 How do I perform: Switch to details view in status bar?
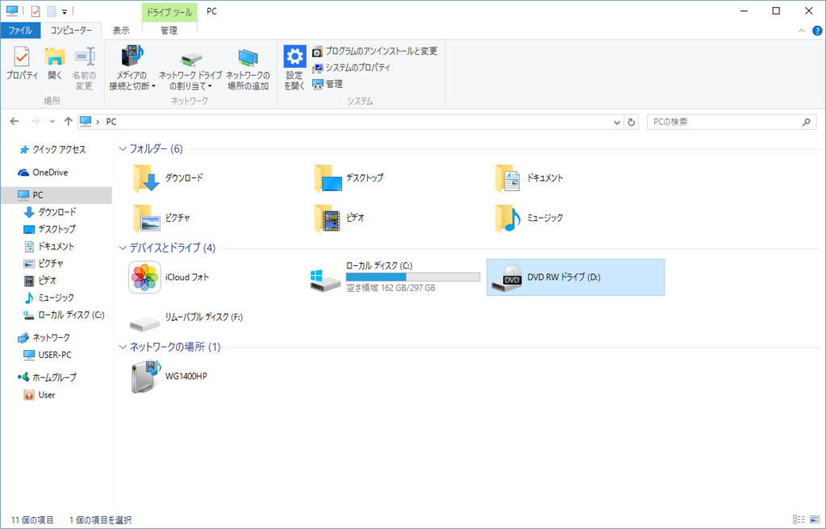coord(797,519)
